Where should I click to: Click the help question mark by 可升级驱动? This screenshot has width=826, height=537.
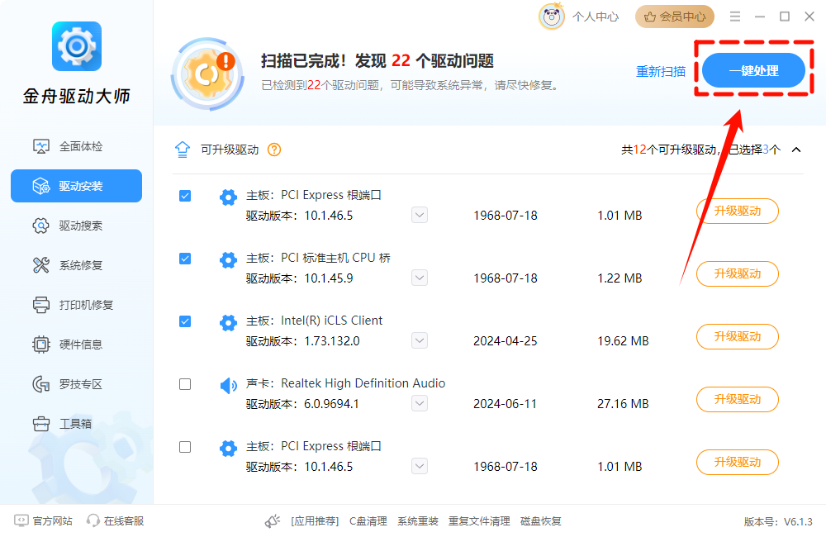pos(274,150)
